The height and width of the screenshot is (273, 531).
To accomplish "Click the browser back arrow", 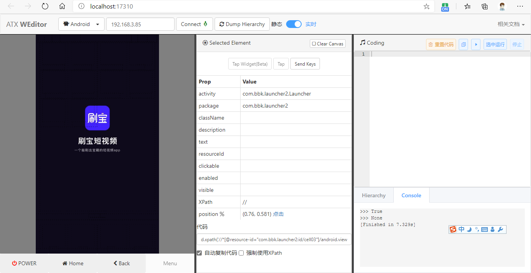I will (x=11, y=6).
